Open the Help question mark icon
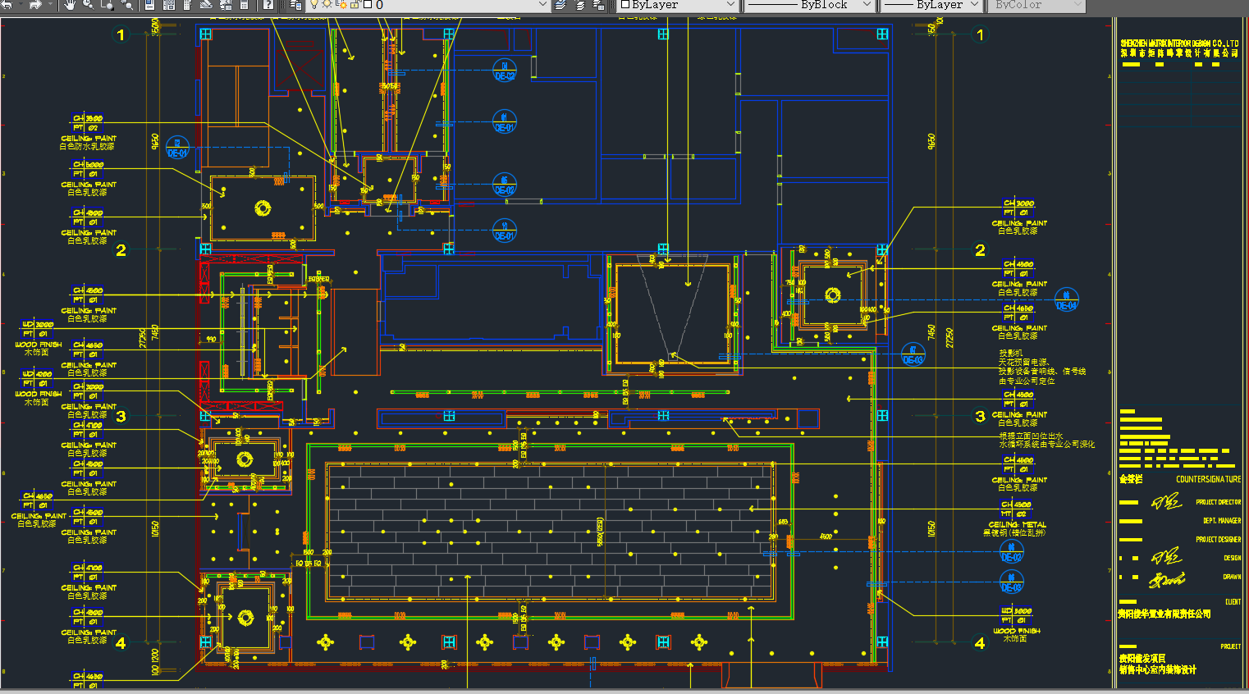Image resolution: width=1249 pixels, height=694 pixels. [268, 4]
